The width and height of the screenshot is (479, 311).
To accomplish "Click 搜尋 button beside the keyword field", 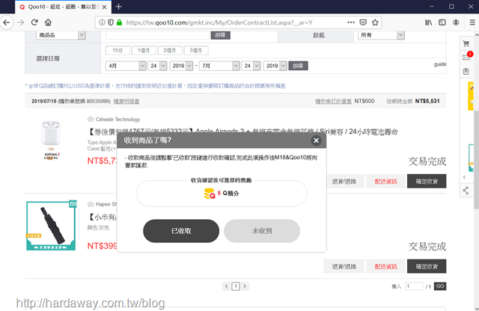I will pos(220,35).
